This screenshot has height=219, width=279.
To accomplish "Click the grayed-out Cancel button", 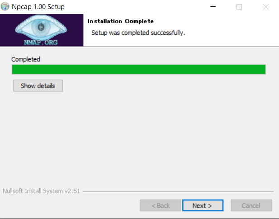I will (x=251, y=205).
